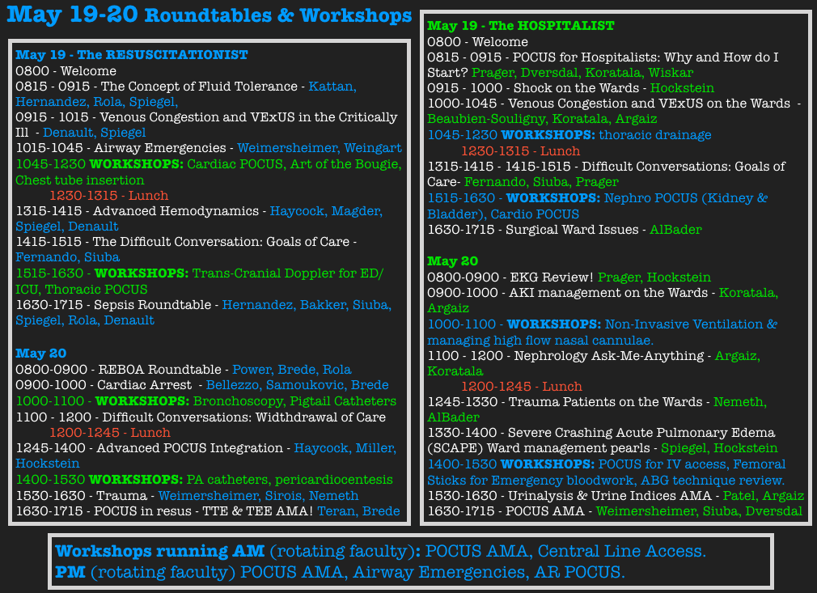
Task: Click the Surgical Ward Issues session
Action: coord(574,230)
